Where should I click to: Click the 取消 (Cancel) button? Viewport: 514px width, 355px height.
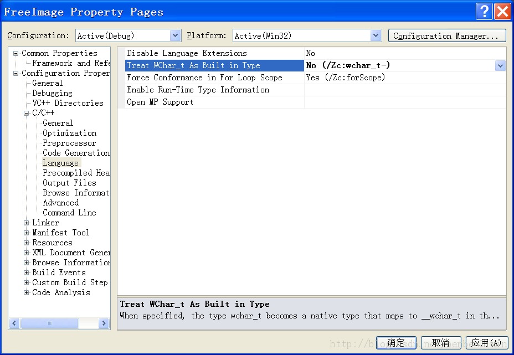click(441, 343)
